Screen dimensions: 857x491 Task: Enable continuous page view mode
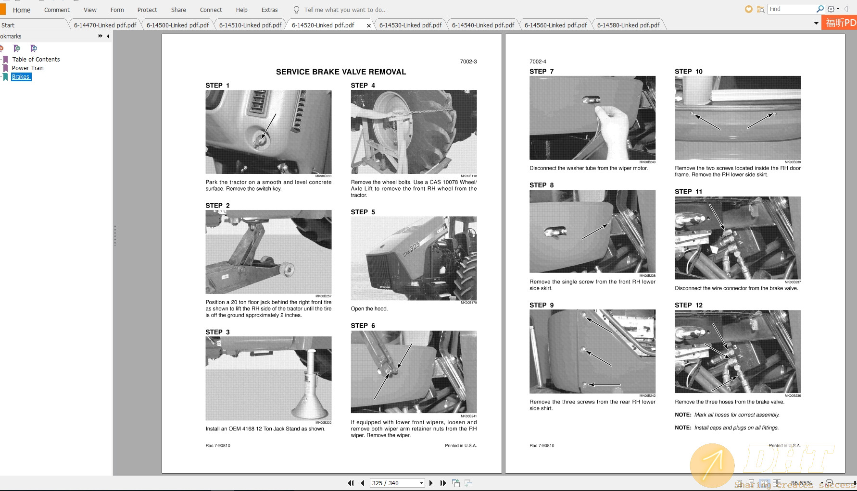click(751, 483)
